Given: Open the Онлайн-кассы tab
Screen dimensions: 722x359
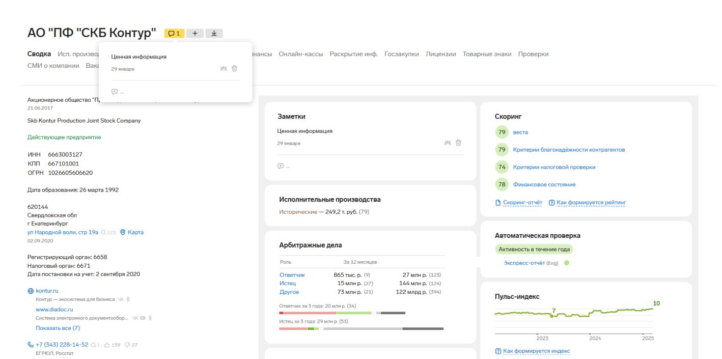Looking at the screenshot, I should click(x=300, y=54).
